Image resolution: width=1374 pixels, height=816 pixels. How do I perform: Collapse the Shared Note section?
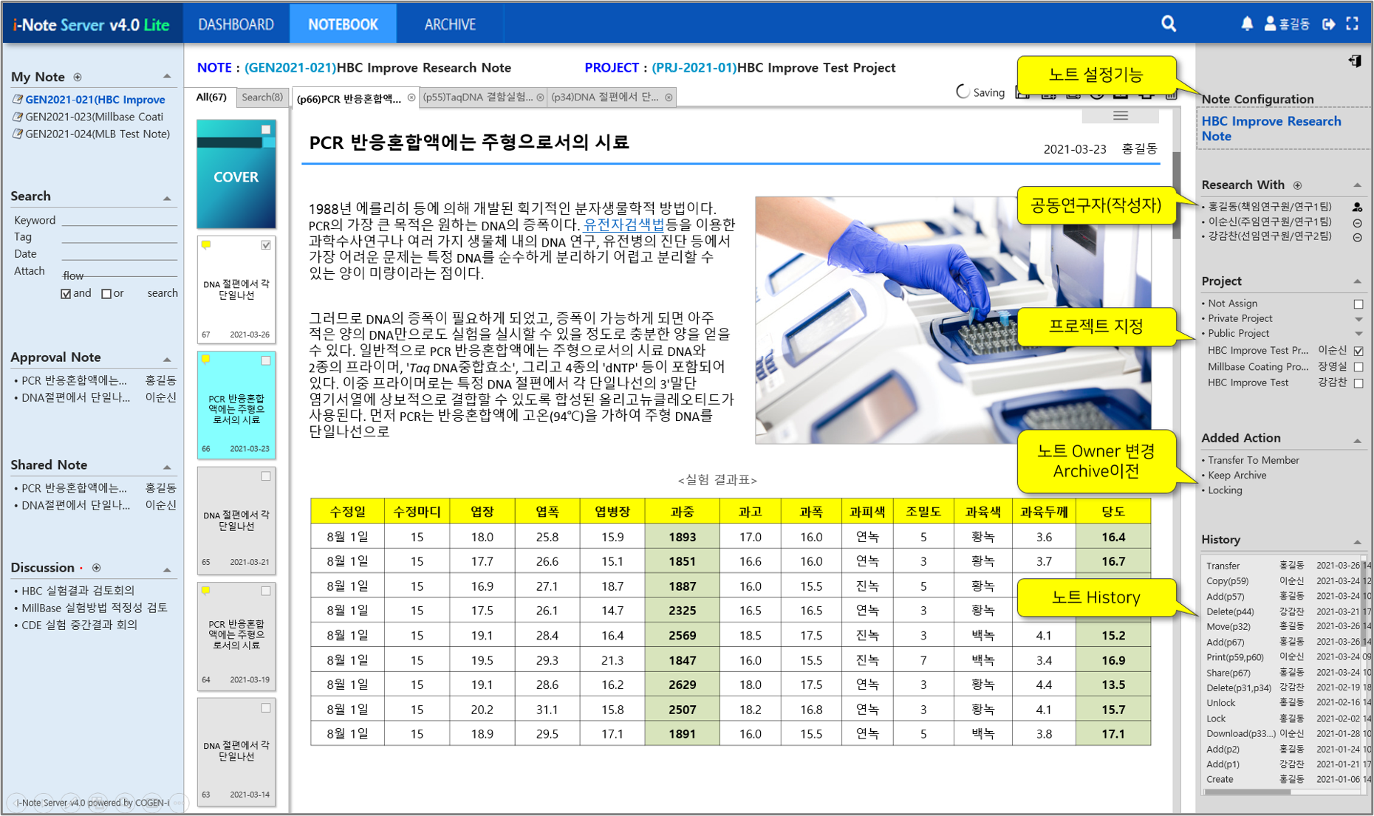pyautogui.click(x=167, y=467)
